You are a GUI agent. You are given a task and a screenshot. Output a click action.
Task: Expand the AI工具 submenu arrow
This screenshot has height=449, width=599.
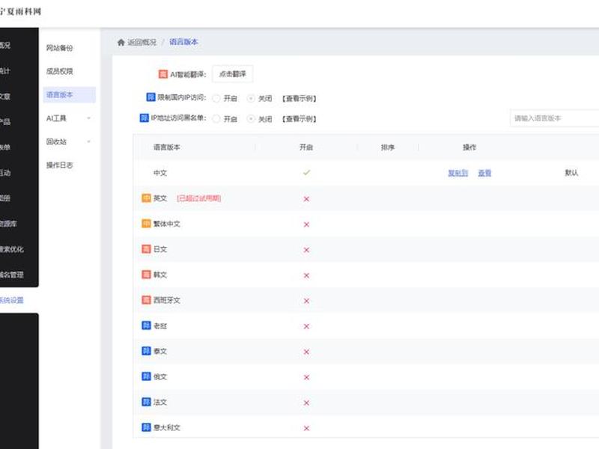click(x=88, y=118)
